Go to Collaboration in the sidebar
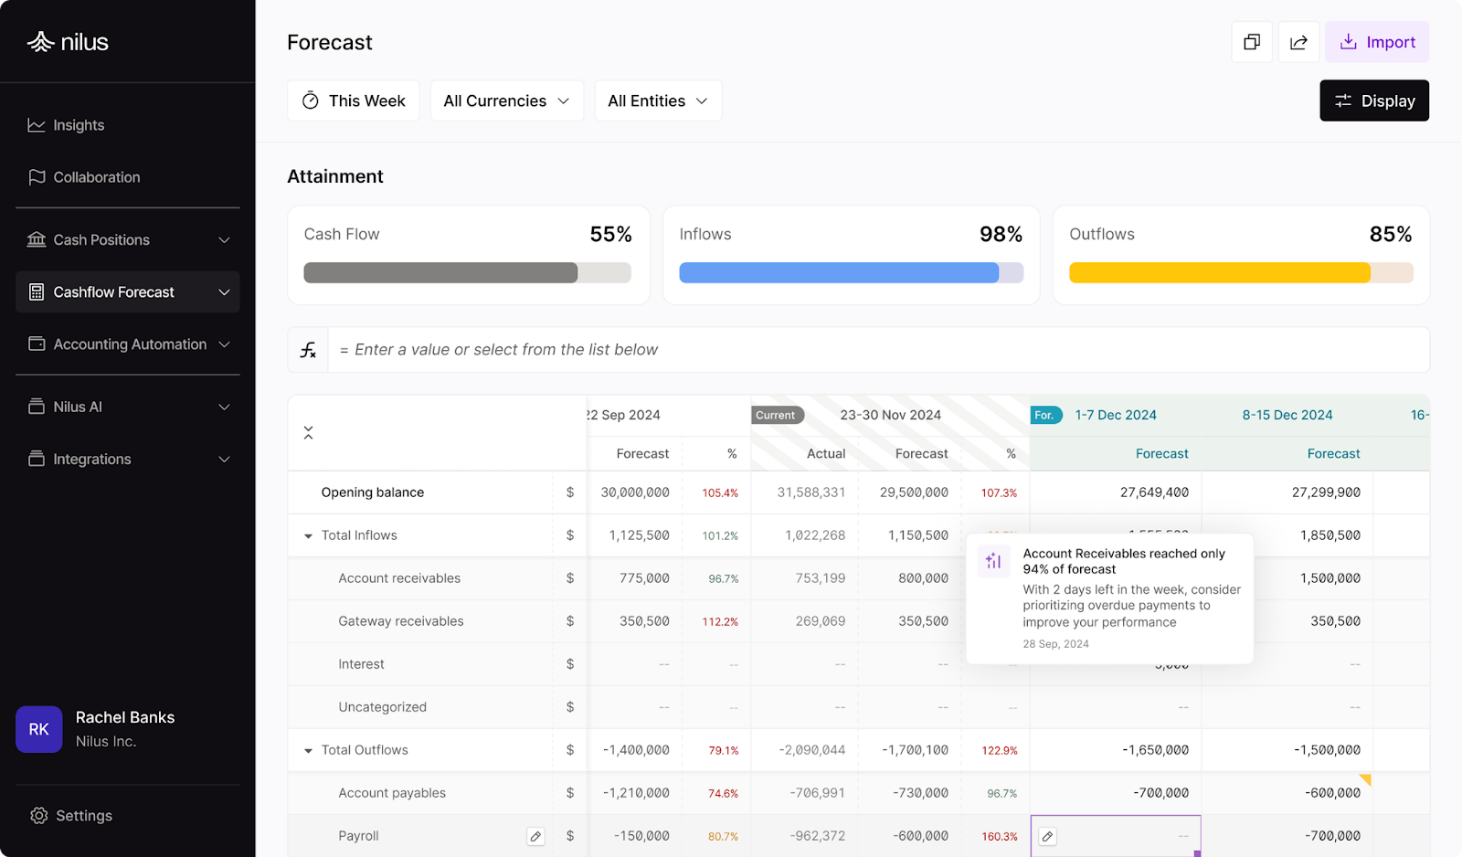The image size is (1462, 857). [x=96, y=177]
